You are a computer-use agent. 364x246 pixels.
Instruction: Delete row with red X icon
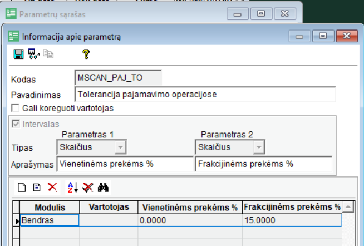[x=52, y=188]
